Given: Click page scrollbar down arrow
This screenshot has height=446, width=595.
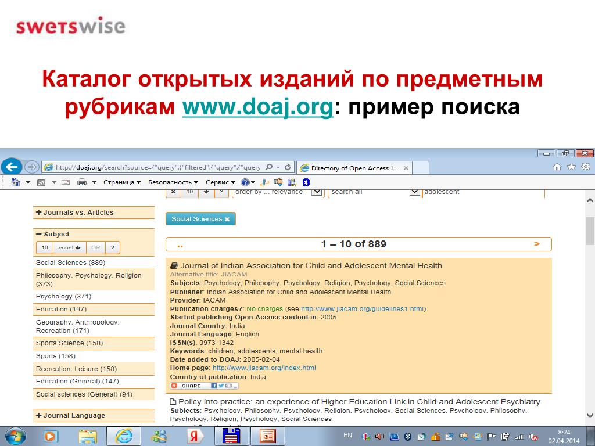Looking at the screenshot, I should click(x=590, y=416).
